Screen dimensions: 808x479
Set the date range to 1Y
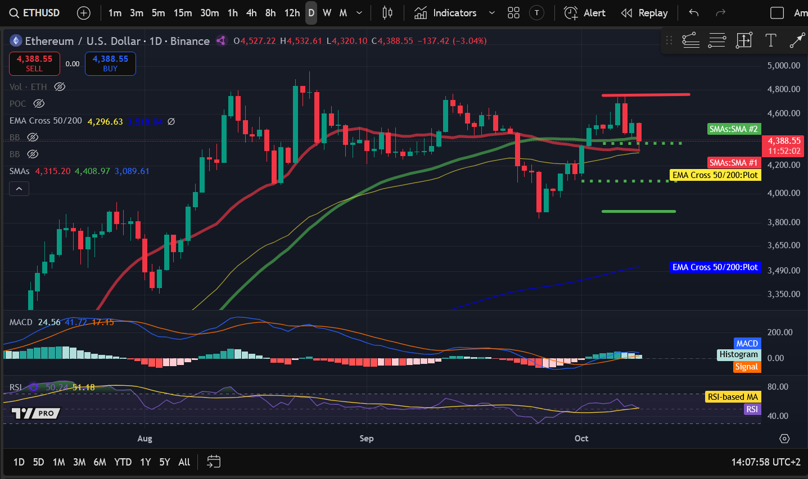[145, 462]
